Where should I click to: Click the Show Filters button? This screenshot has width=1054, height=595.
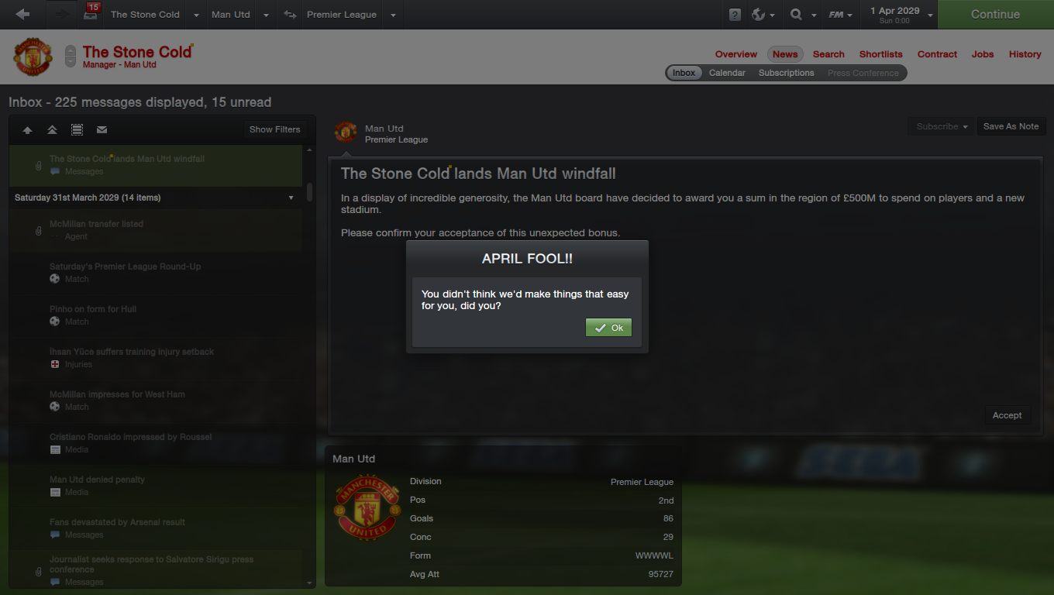click(x=274, y=129)
